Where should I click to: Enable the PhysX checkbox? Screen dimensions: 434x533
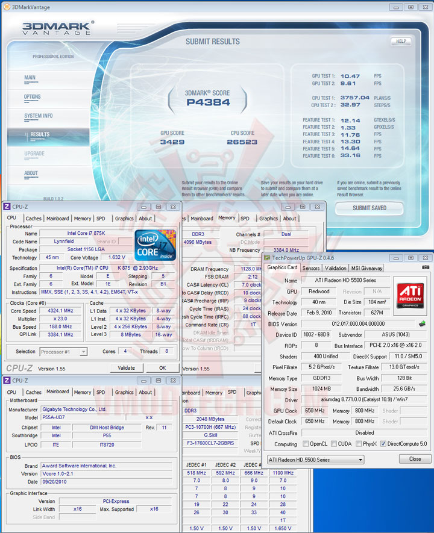click(359, 444)
